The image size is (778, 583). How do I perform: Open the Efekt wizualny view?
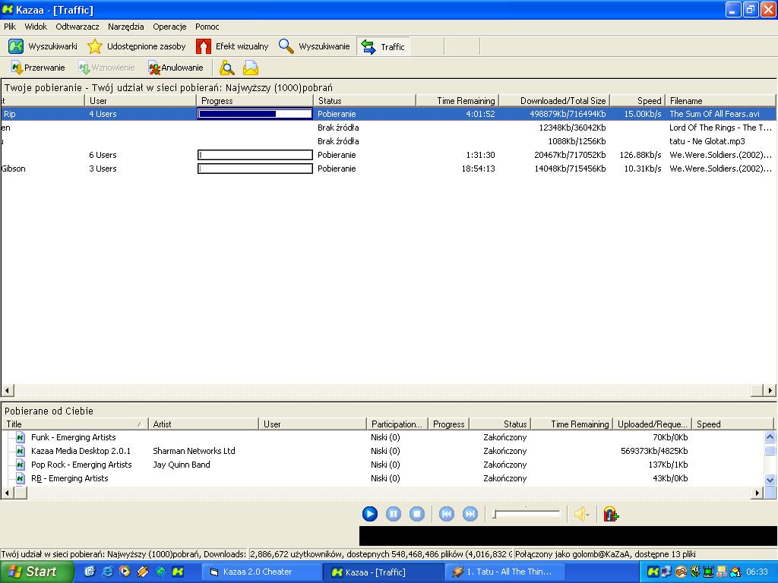click(x=232, y=46)
